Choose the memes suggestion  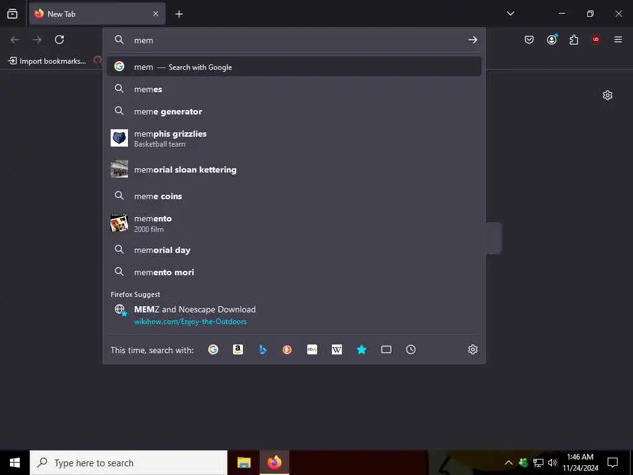pyautogui.click(x=294, y=89)
